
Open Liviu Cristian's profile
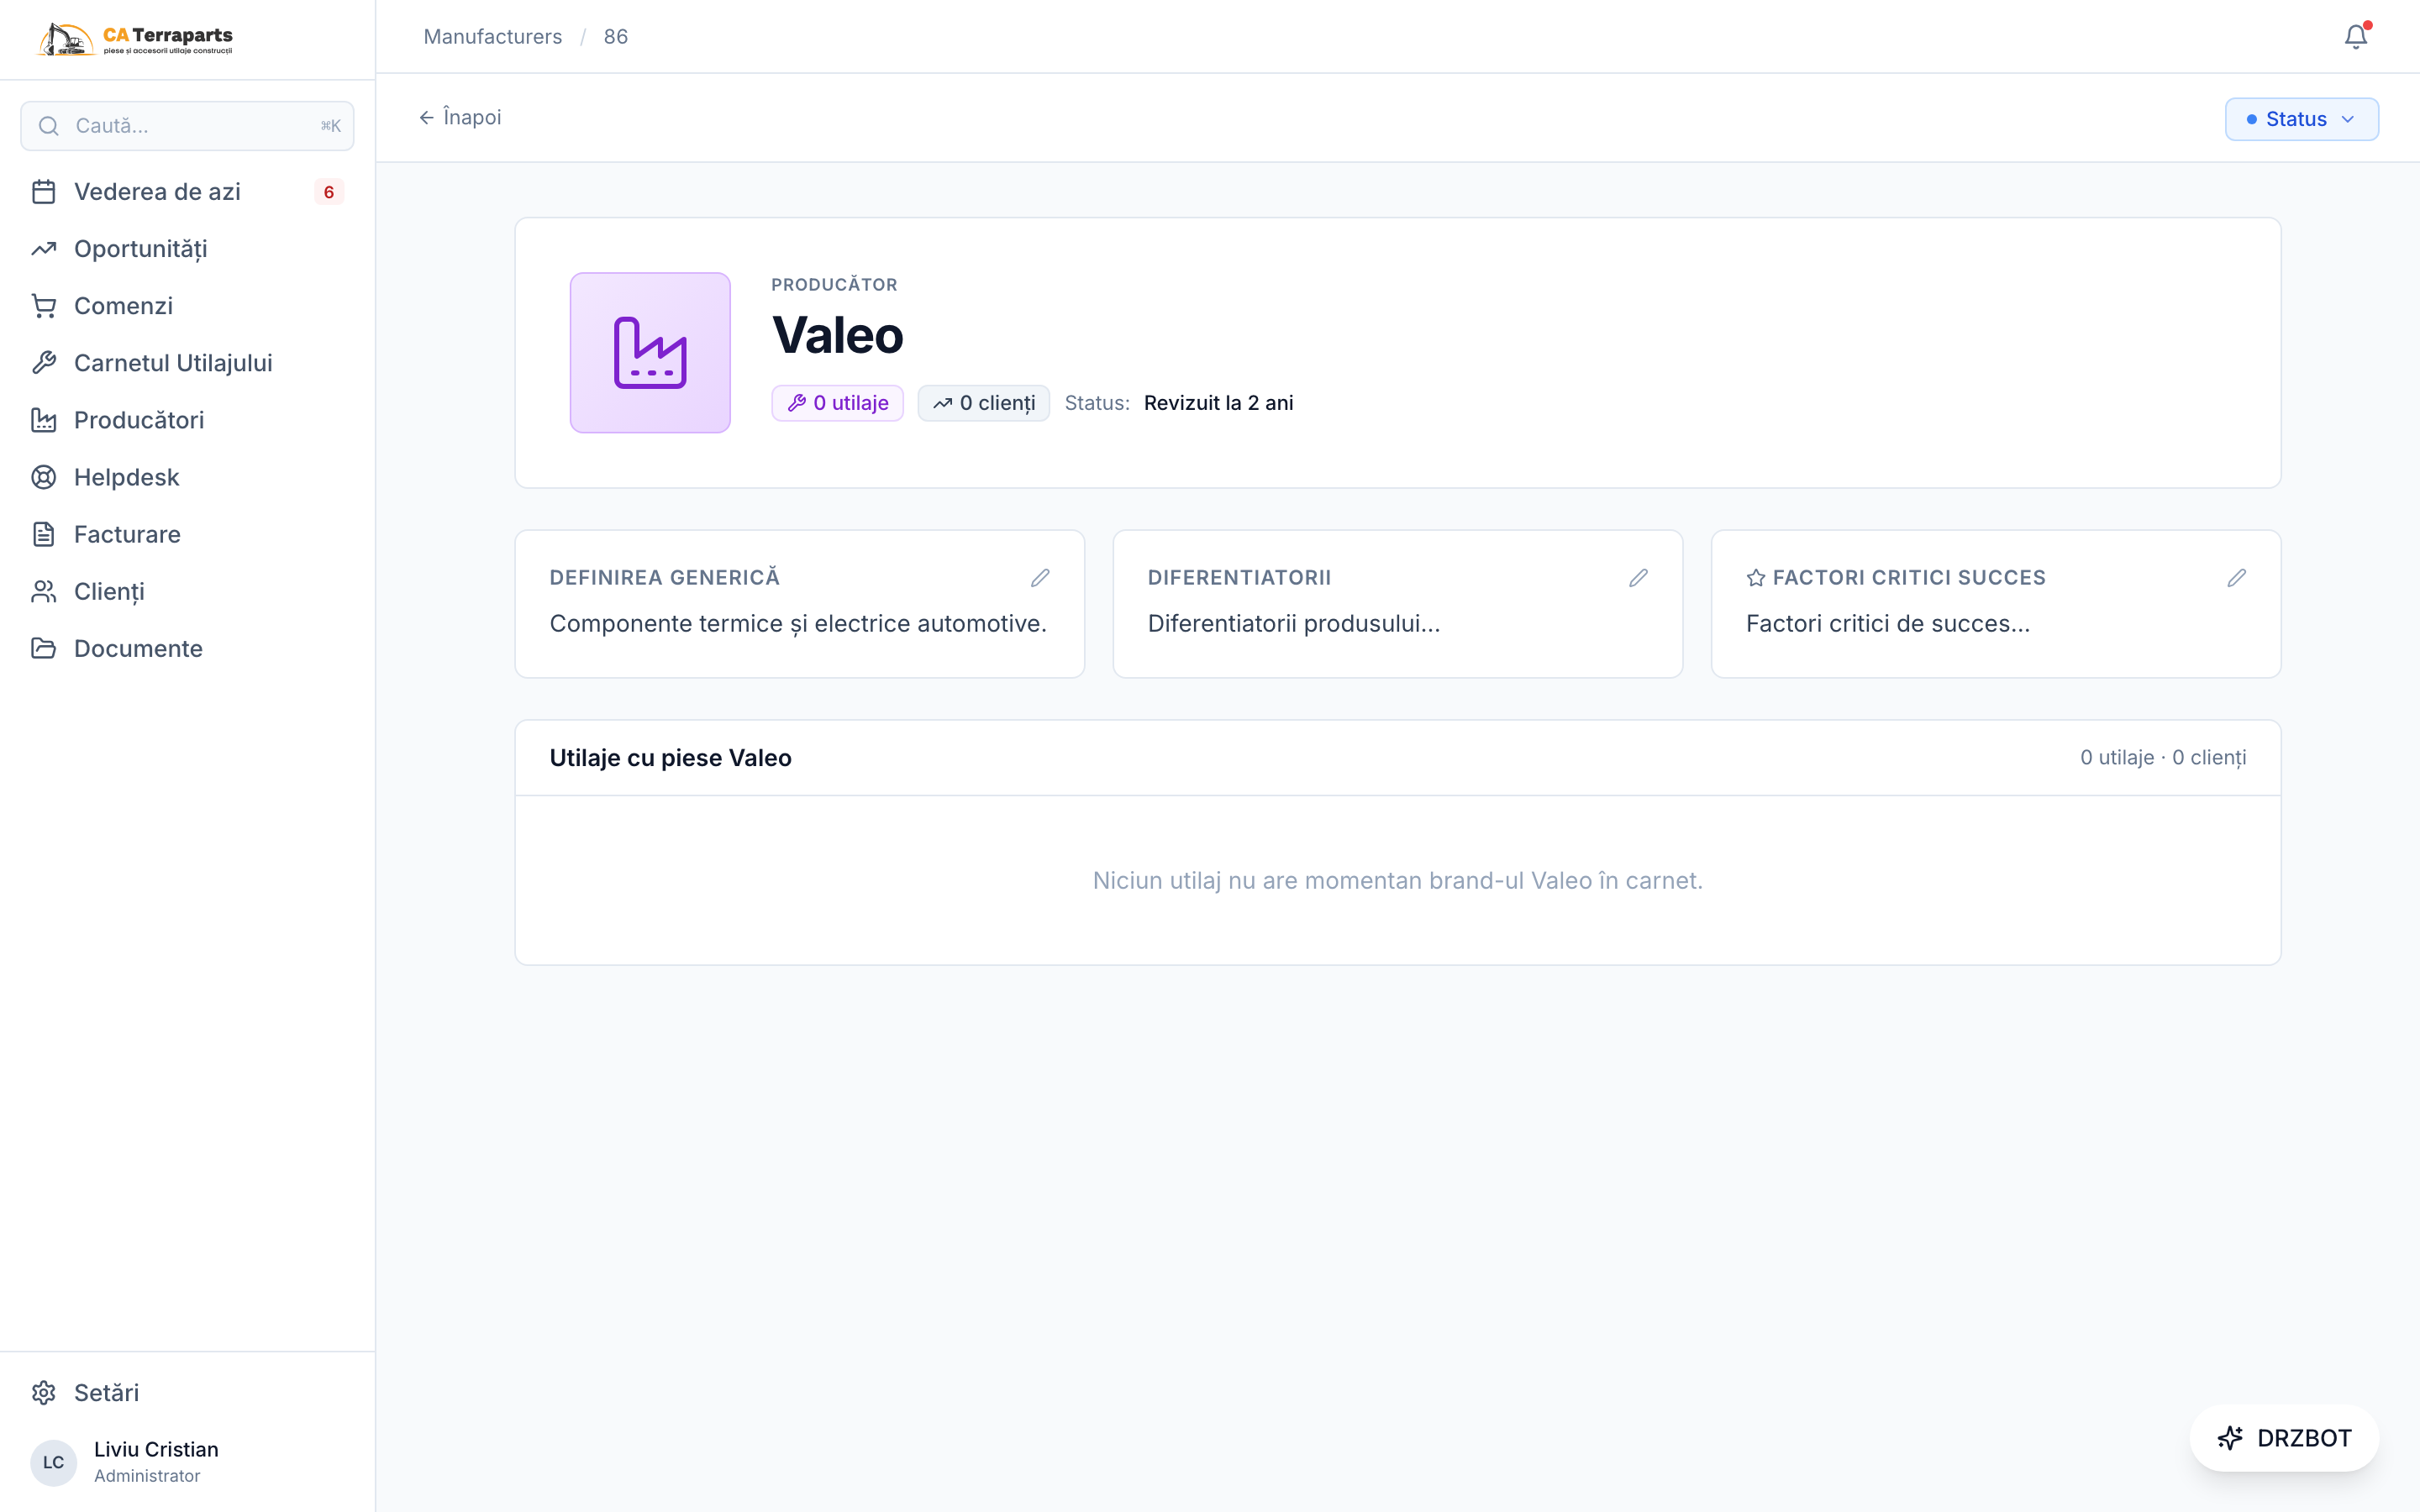point(187,1462)
